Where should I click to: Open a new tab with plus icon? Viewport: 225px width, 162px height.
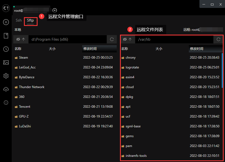click(x=55, y=10)
